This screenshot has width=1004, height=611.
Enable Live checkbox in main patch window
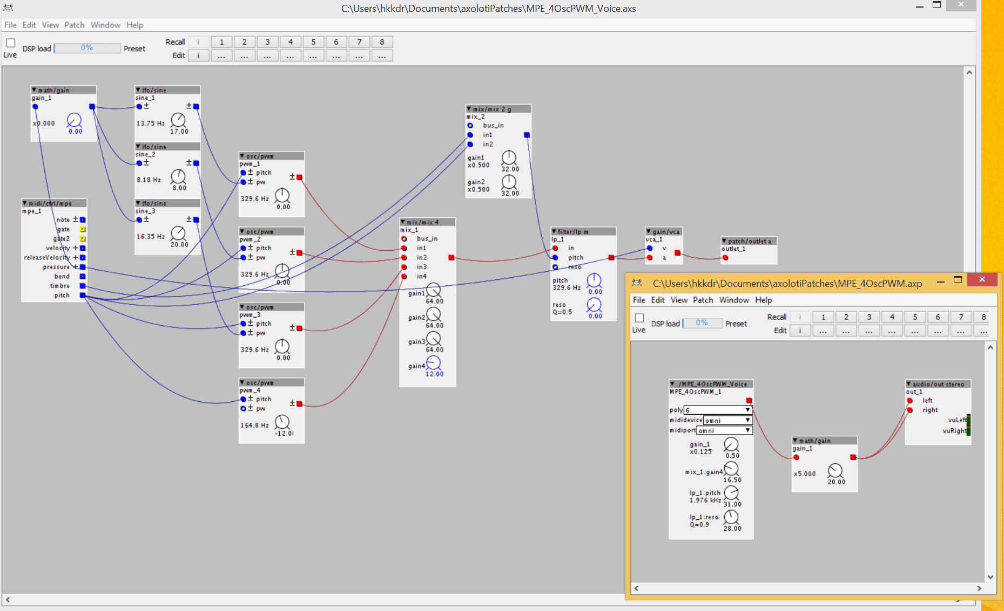11,43
